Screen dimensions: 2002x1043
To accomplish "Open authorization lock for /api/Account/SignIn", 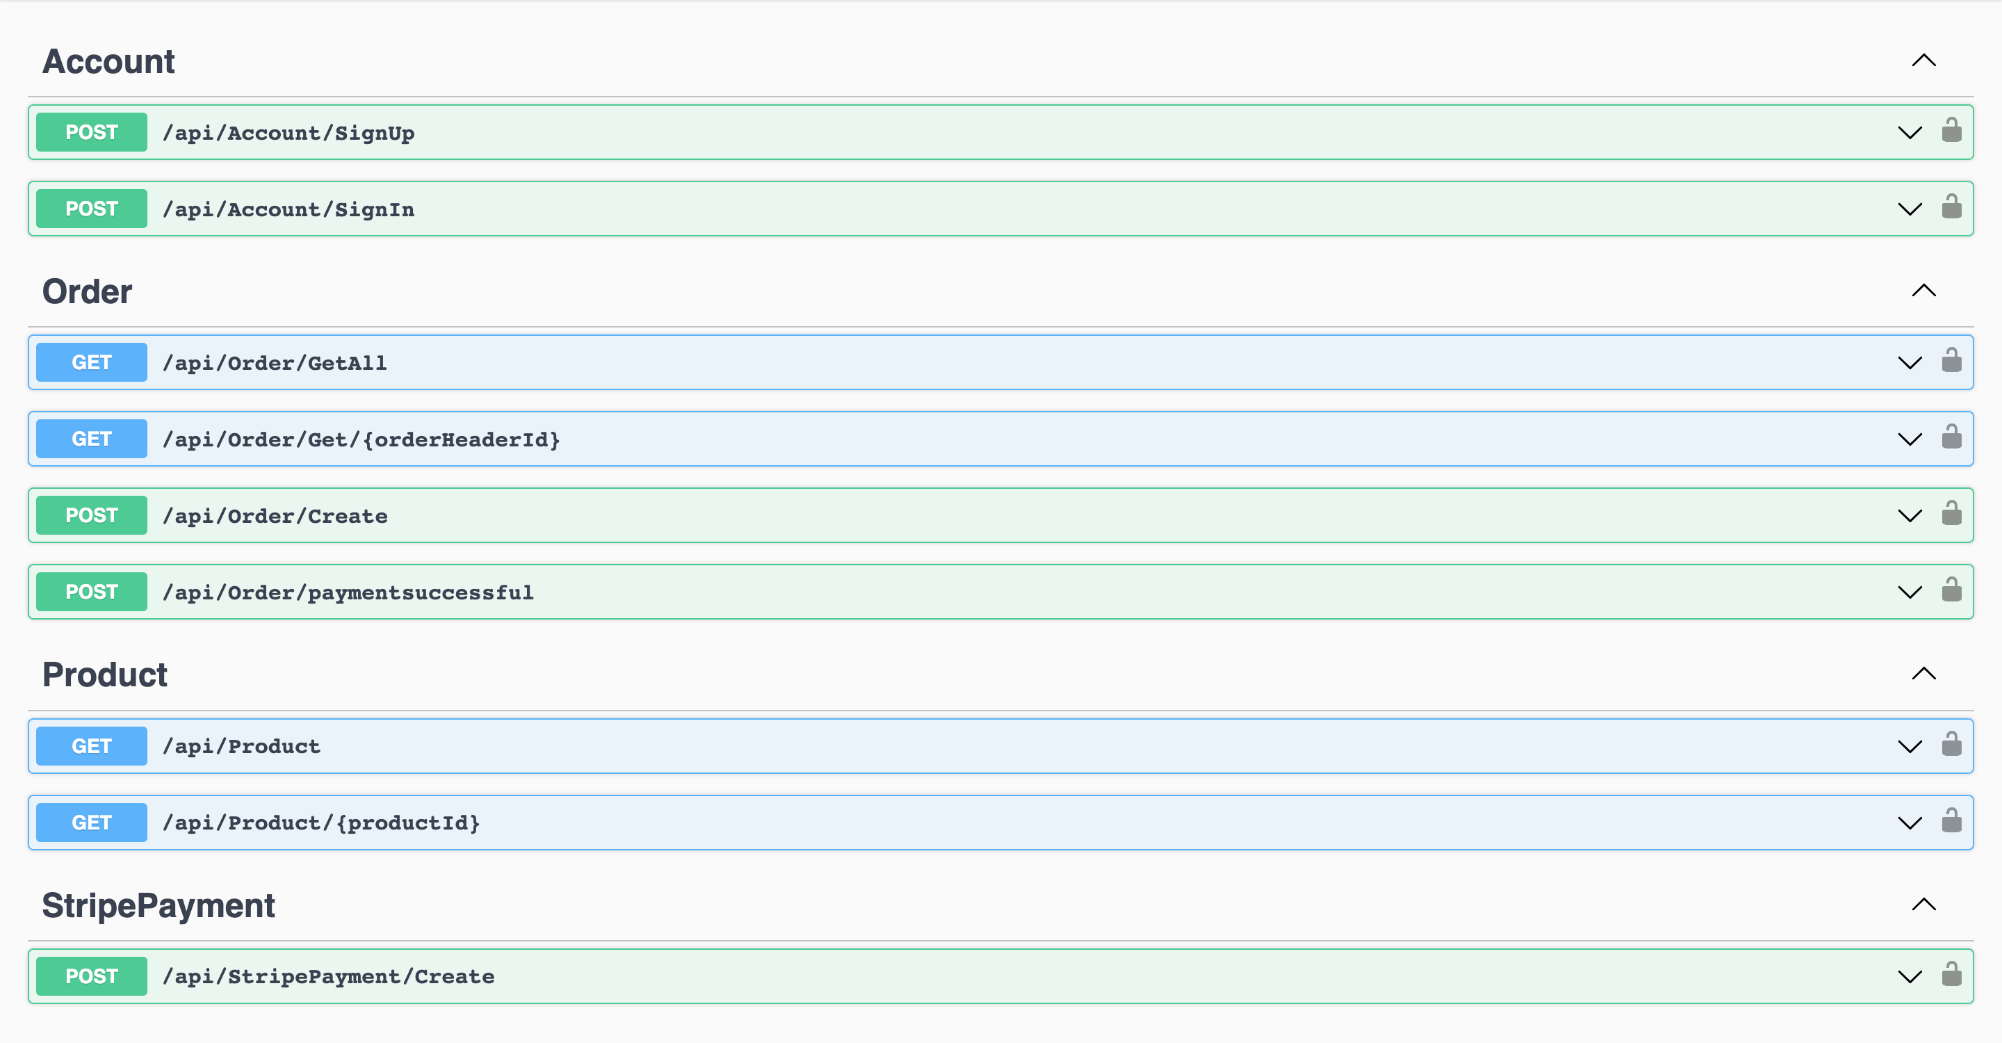I will coord(1951,207).
